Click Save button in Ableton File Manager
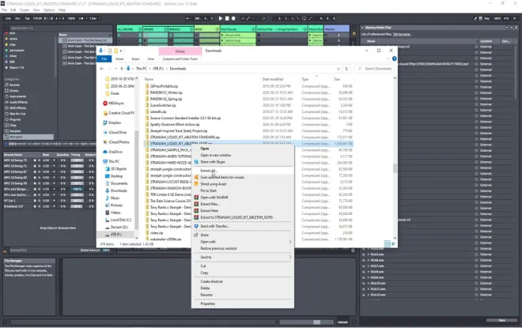Viewport: 522px width, 328px height. 501,320
